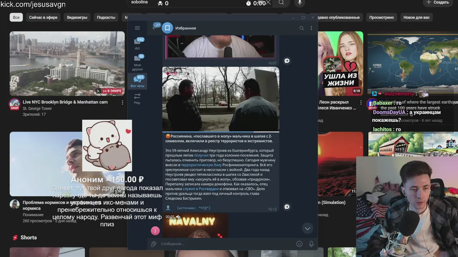458x257 pixels.
Task: Forward the message sent at 16:07
Action: point(287,61)
